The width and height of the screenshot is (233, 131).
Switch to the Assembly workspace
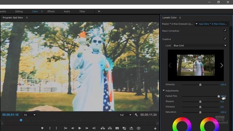[x=3, y=11]
